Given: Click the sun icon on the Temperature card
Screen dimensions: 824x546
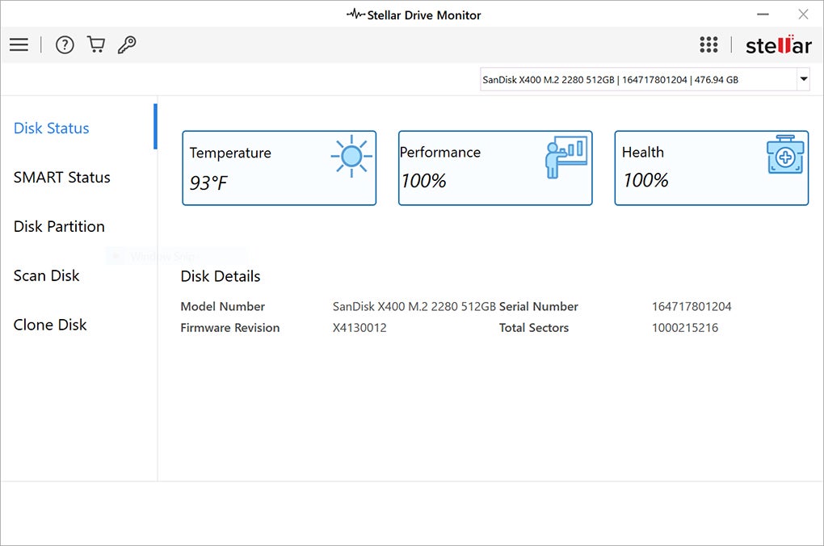Looking at the screenshot, I should (x=350, y=157).
